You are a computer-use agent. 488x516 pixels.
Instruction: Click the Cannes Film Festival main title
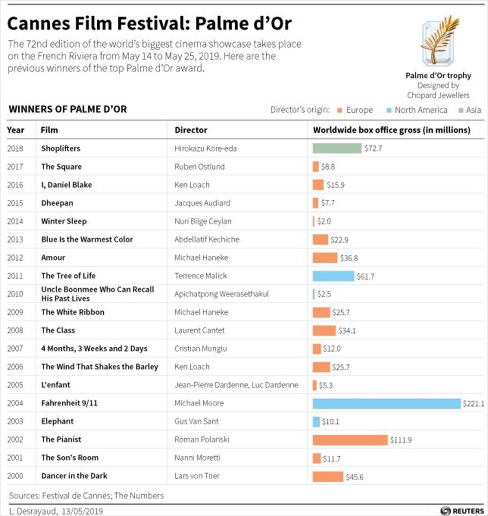(149, 24)
